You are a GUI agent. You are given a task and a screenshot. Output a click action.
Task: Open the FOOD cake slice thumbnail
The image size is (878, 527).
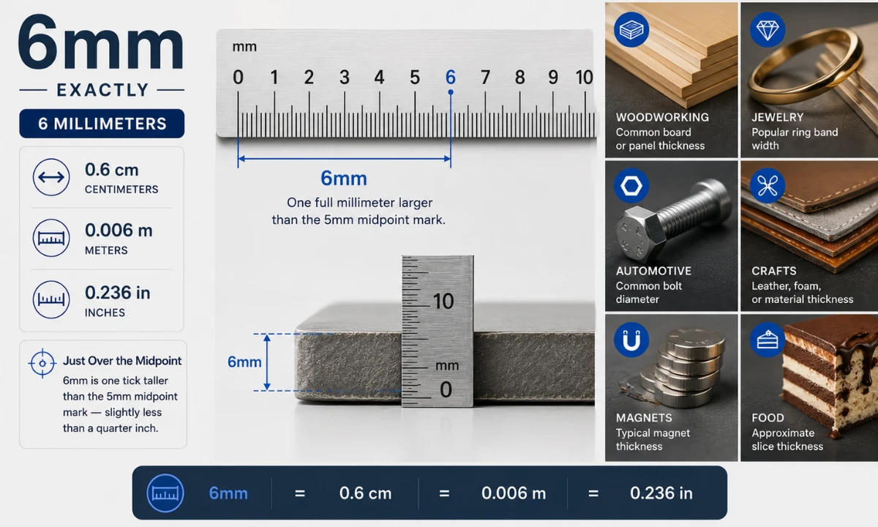point(809,388)
